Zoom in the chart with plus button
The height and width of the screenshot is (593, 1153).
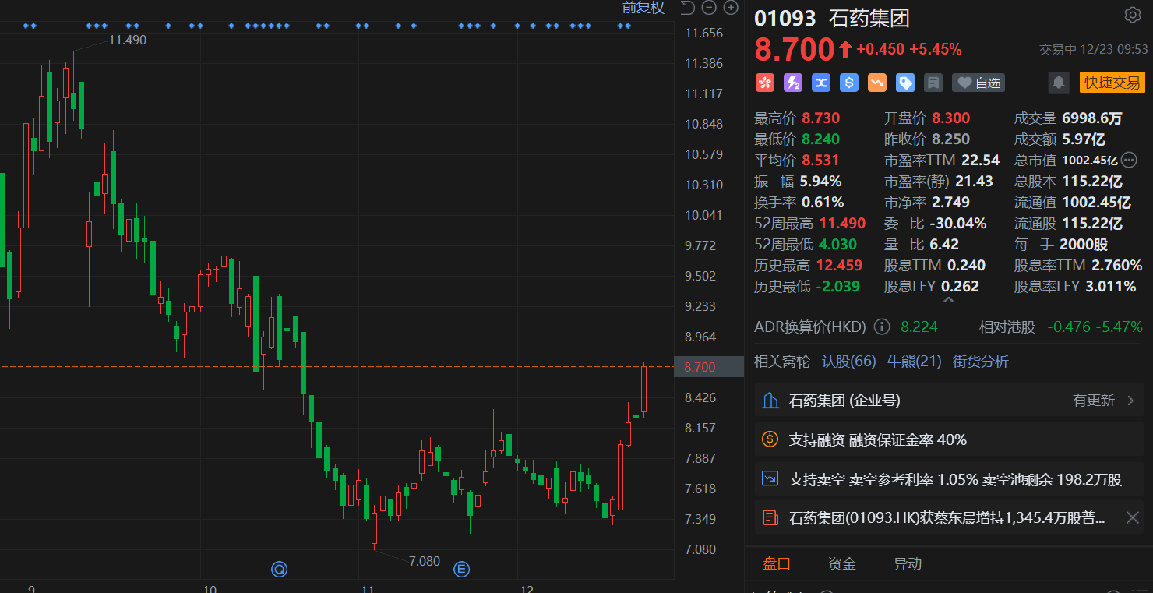(731, 8)
